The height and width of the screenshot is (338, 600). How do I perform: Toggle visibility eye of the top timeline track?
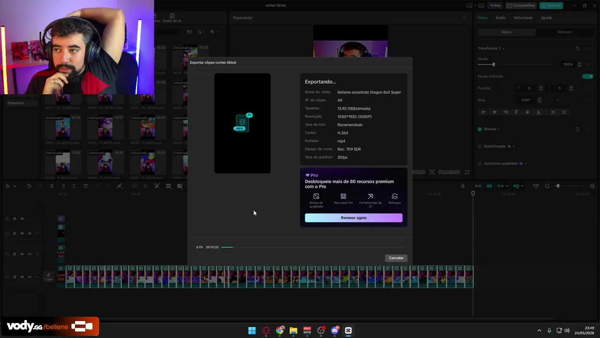pos(22,219)
